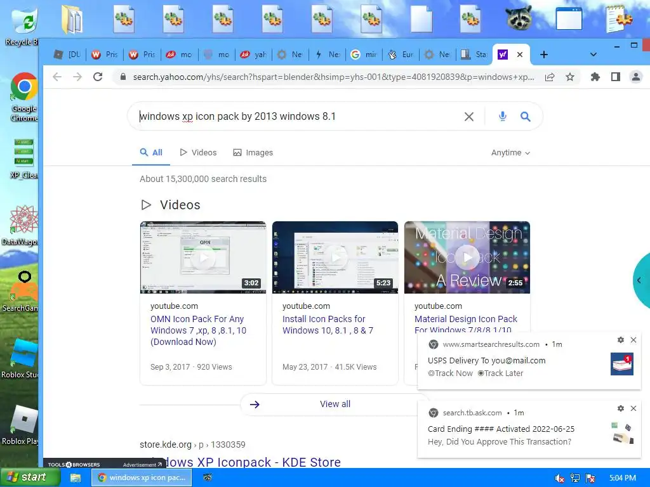Viewport: 650px width, 487px height.
Task: Open the Anytime time filter dropdown
Action: tap(510, 153)
